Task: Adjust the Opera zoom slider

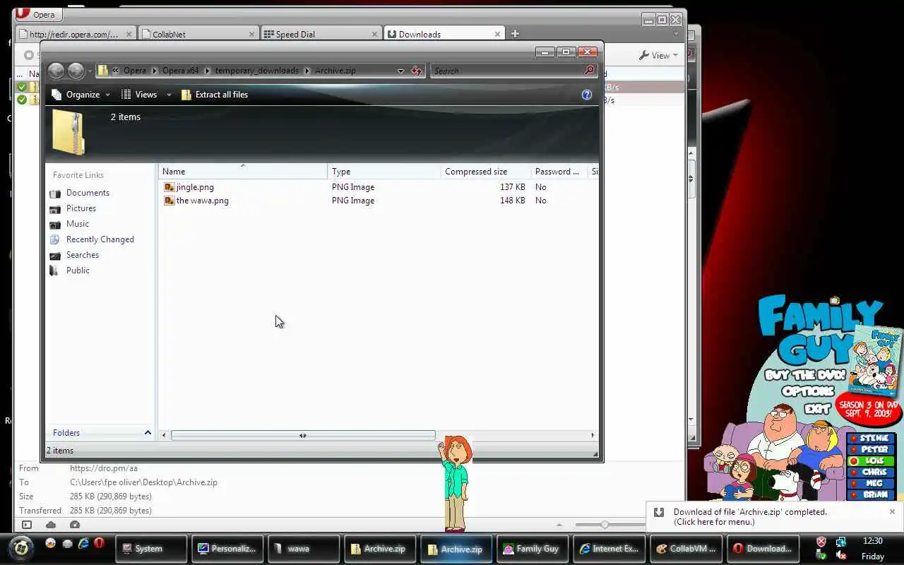Action: click(605, 525)
